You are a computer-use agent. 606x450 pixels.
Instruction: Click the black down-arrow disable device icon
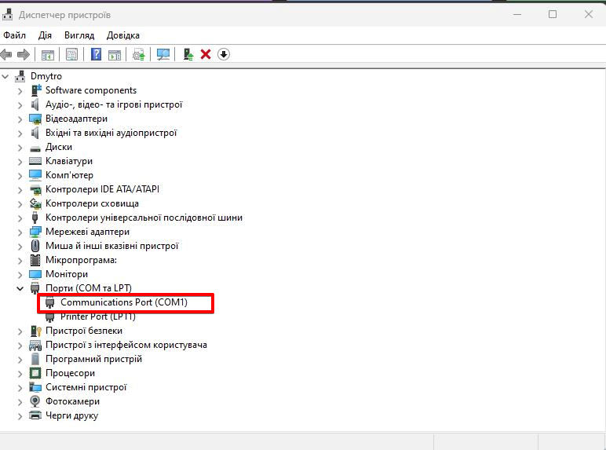(224, 54)
